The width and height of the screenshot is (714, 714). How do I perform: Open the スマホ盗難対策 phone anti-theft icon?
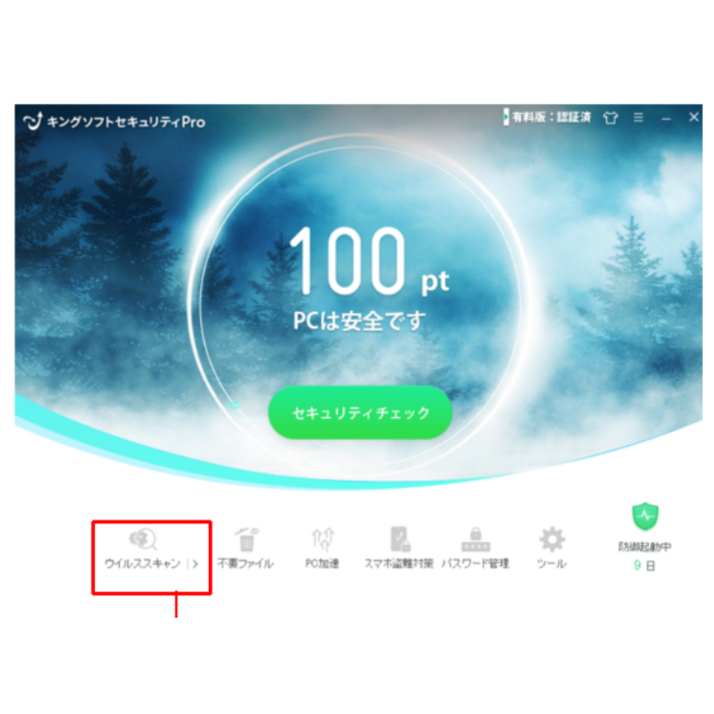(x=400, y=539)
